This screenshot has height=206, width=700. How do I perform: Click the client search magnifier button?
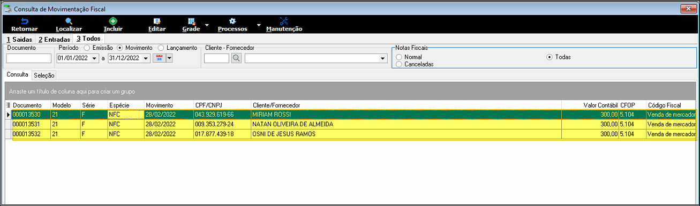pyautogui.click(x=236, y=58)
